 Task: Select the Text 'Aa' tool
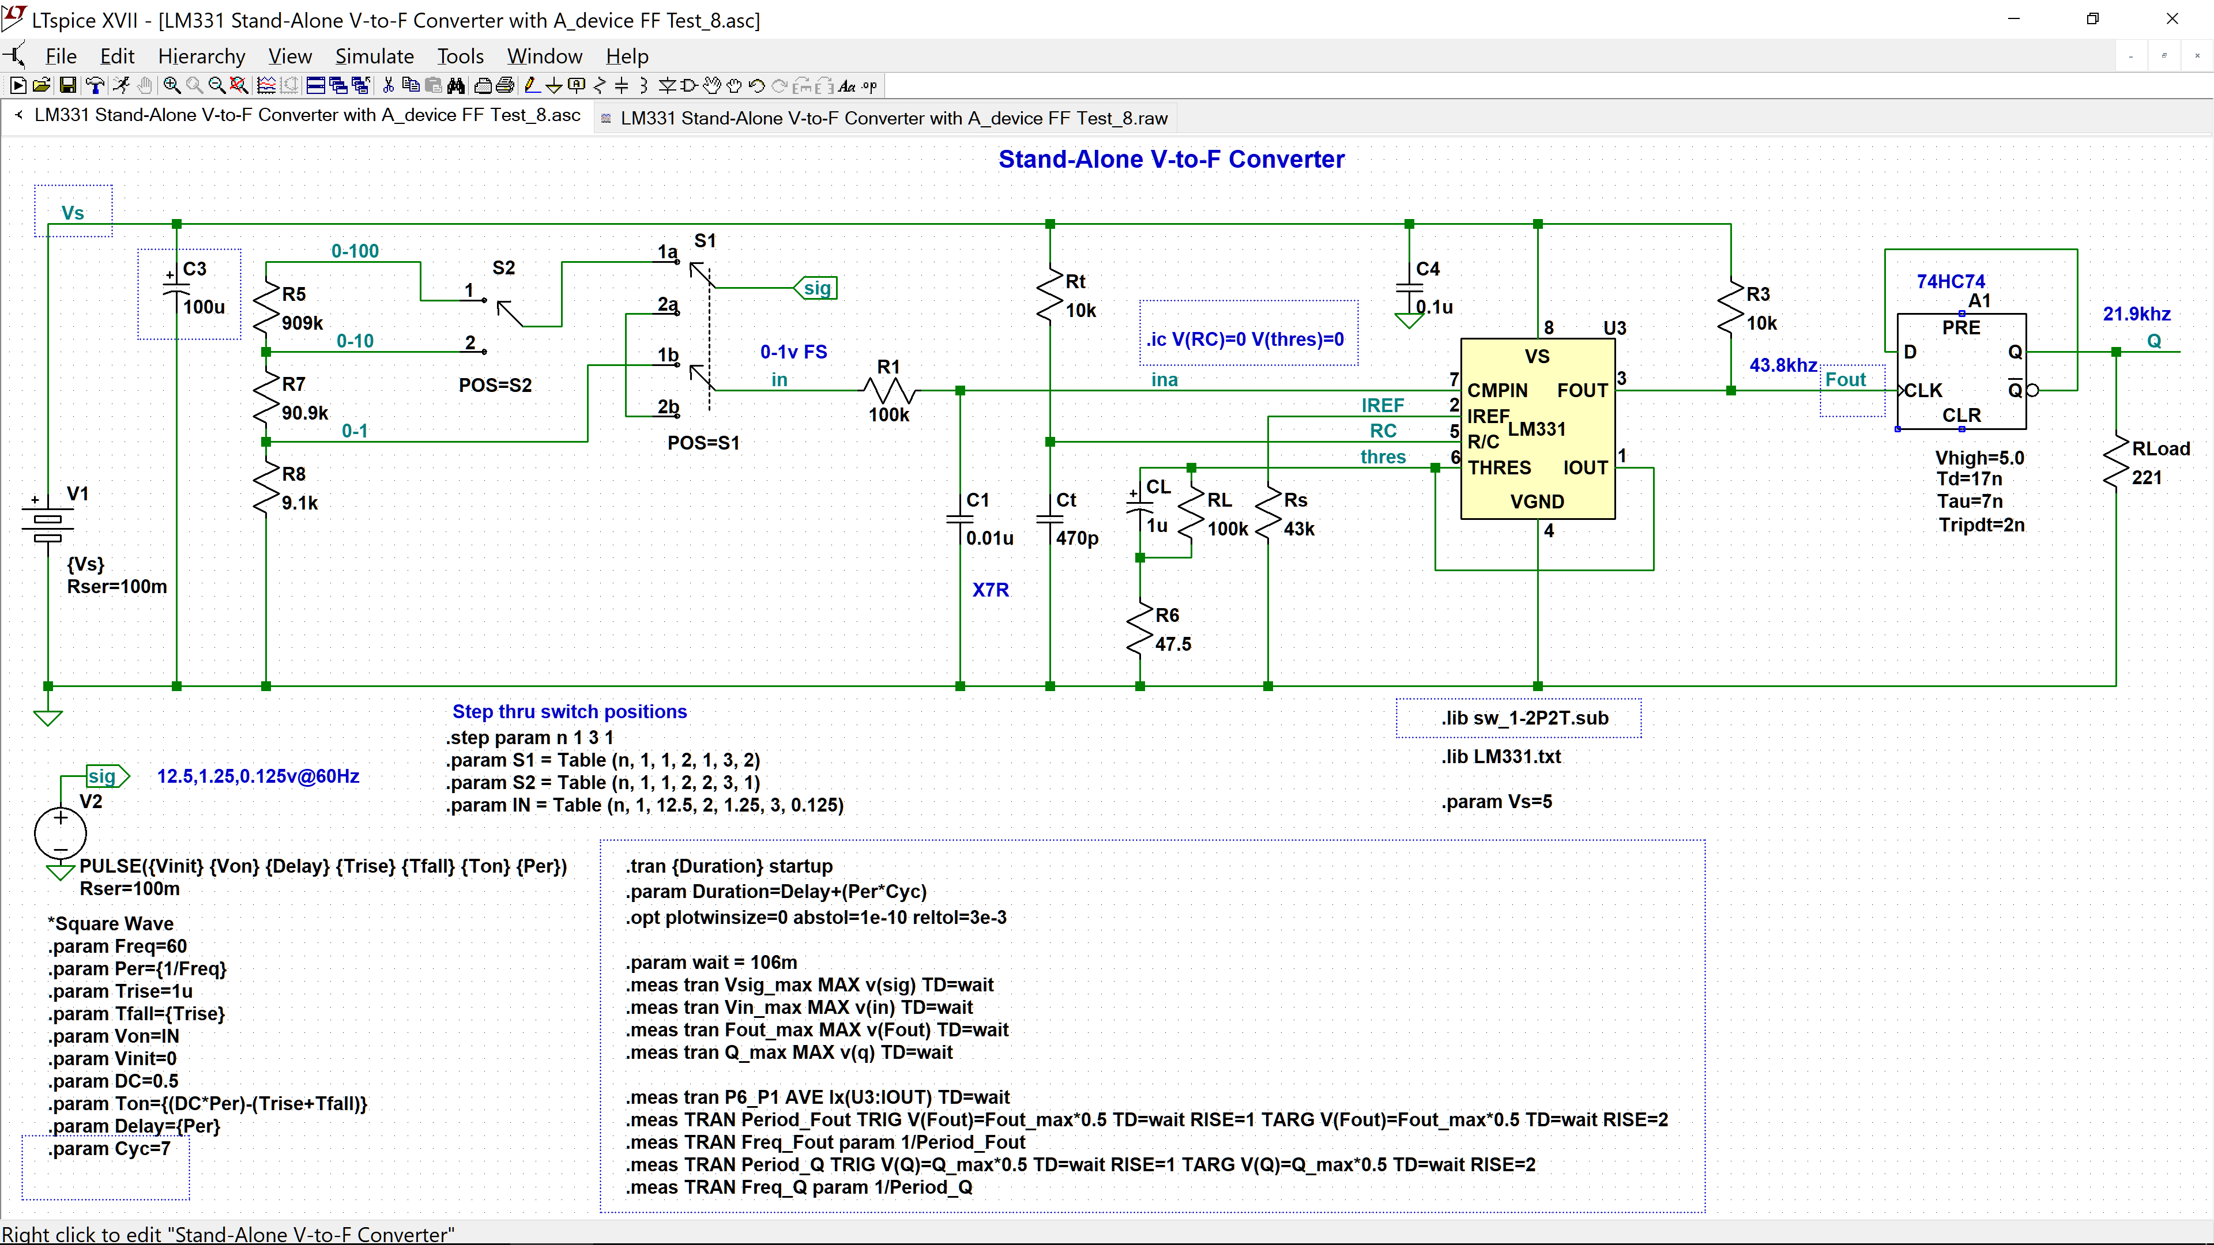point(848,86)
